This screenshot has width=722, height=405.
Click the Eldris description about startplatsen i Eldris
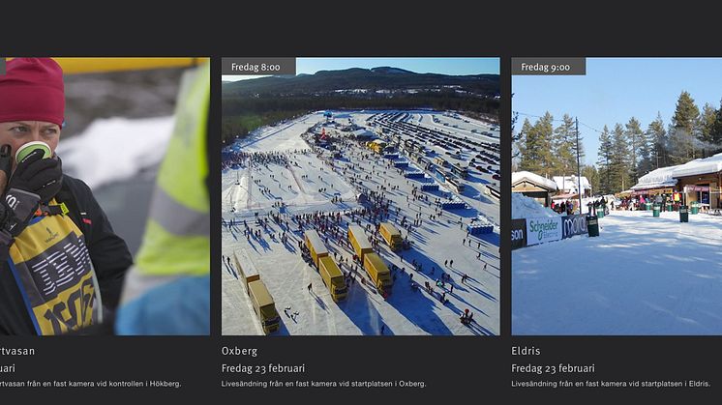pos(611,384)
